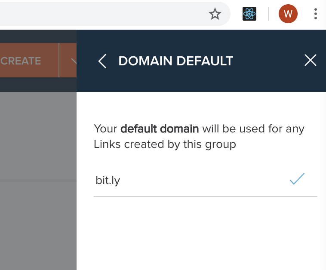The width and height of the screenshot is (326, 270).
Task: Close the Domain Default panel
Action: coord(311,60)
